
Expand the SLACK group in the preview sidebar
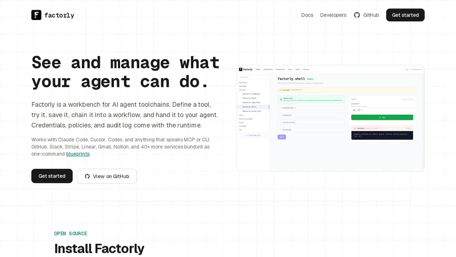[x=253, y=122]
